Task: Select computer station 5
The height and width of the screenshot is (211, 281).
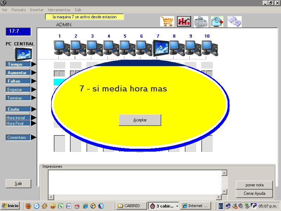Action: [x=127, y=48]
